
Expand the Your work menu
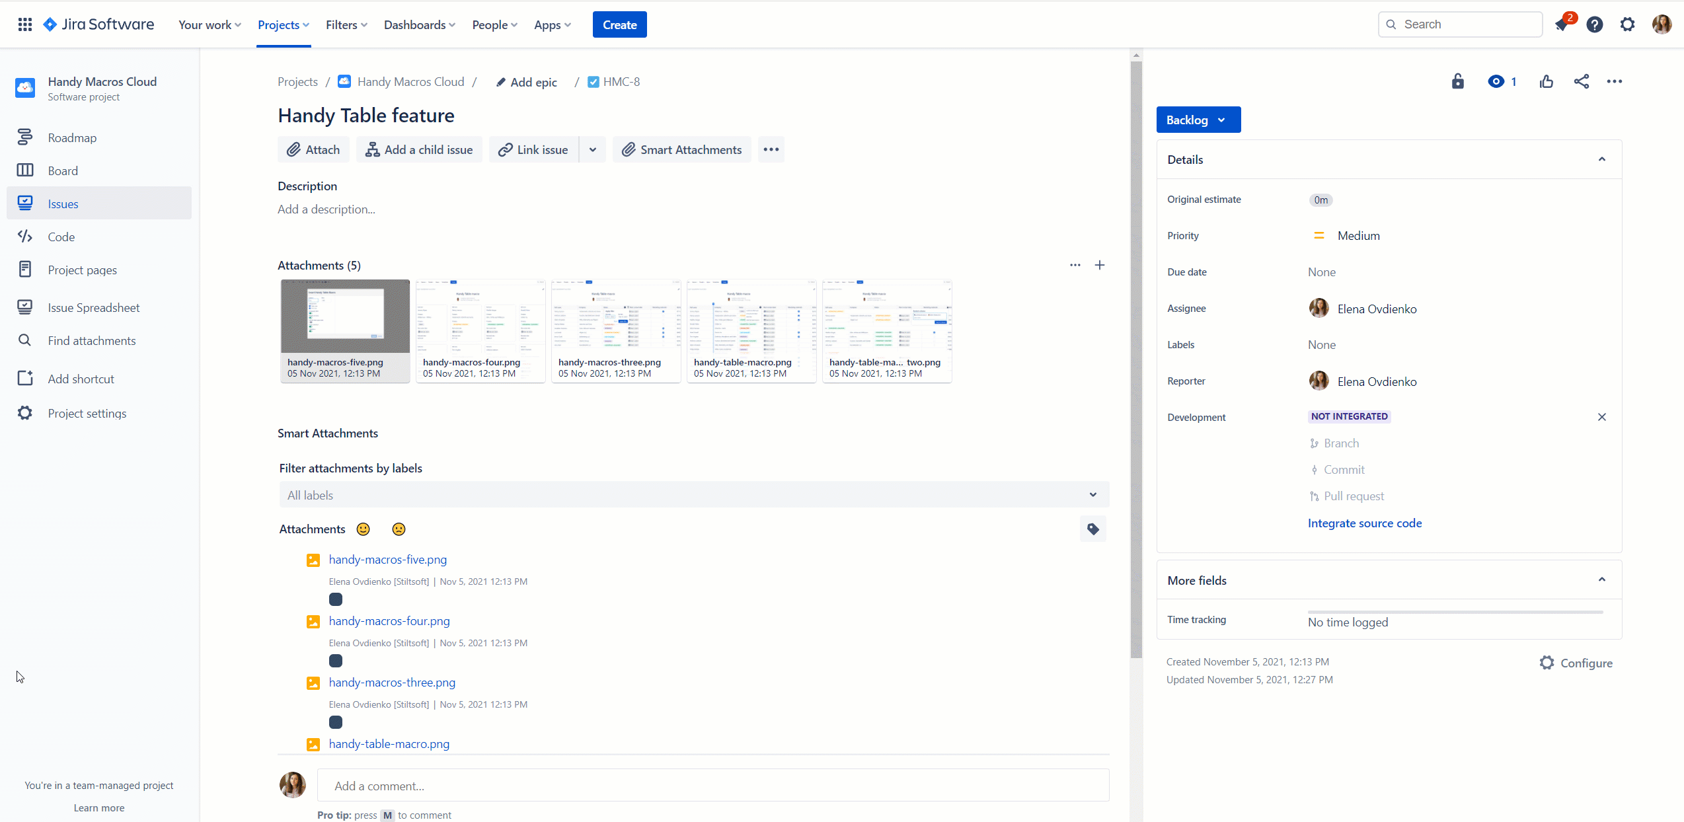tap(210, 24)
